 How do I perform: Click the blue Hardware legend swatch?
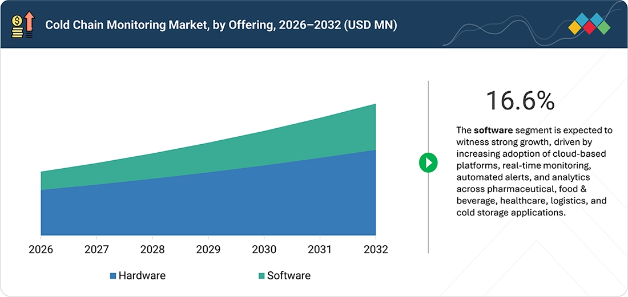pyautogui.click(x=113, y=275)
